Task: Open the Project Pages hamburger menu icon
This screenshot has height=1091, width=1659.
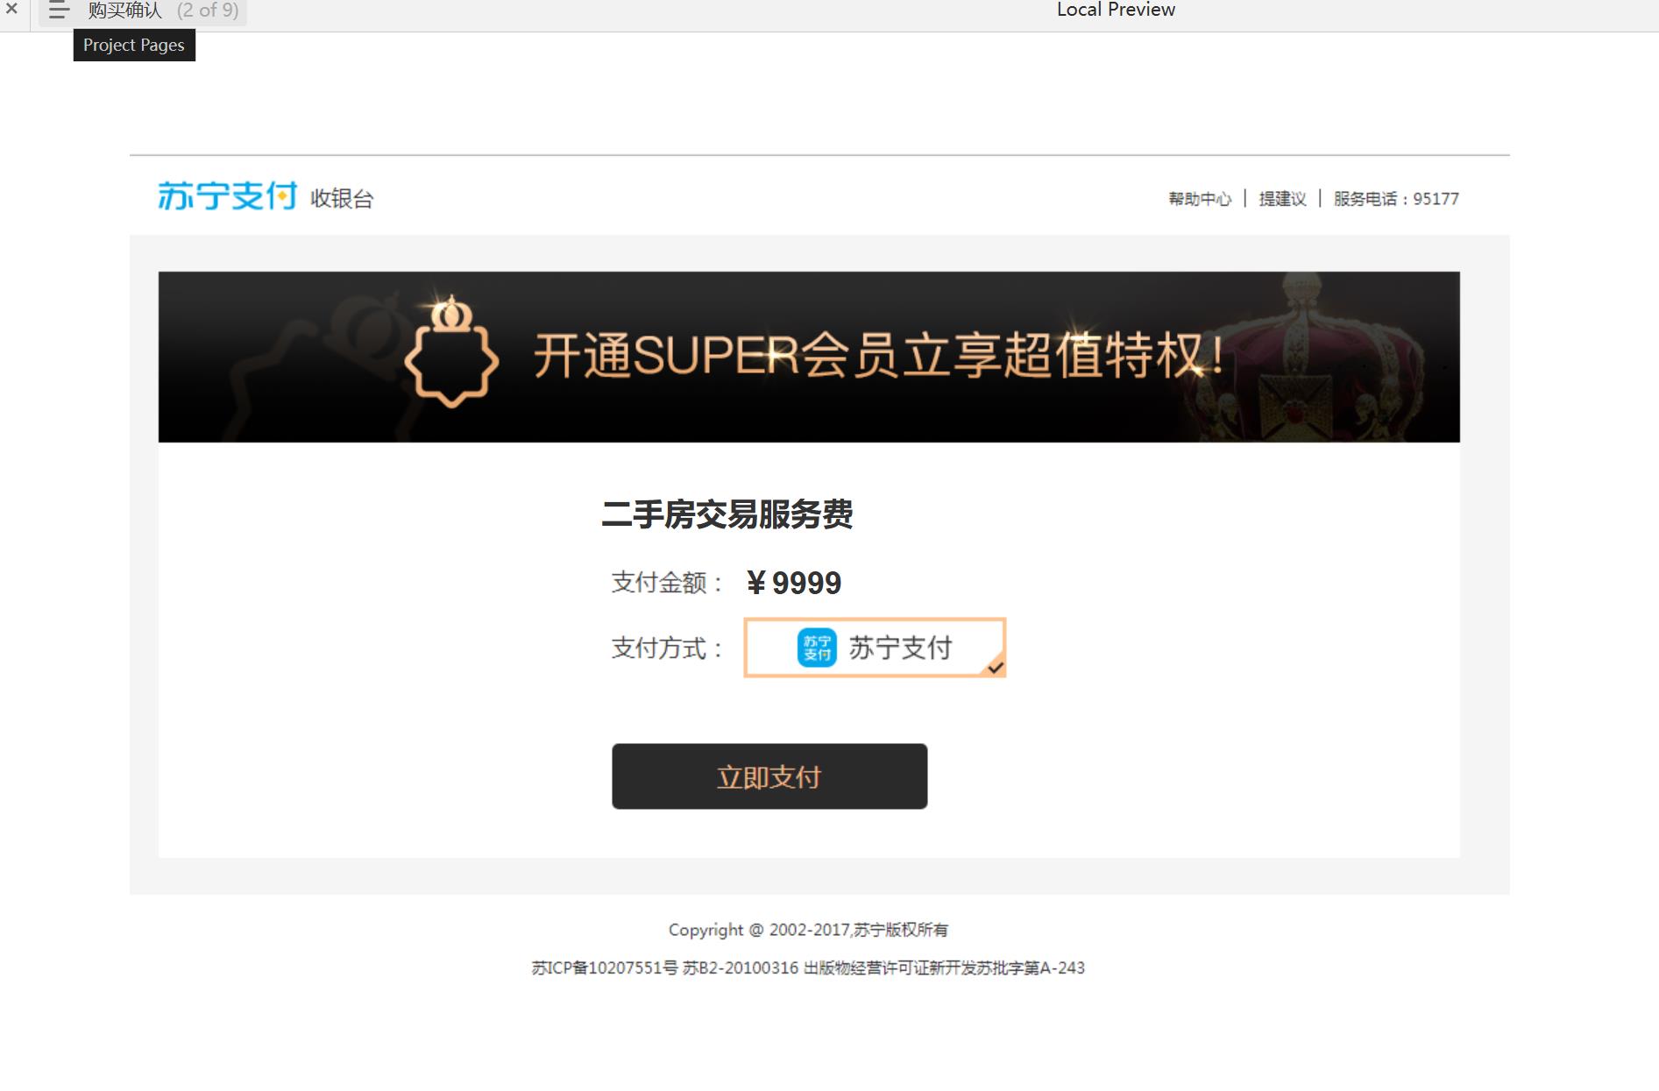Action: click(x=59, y=11)
